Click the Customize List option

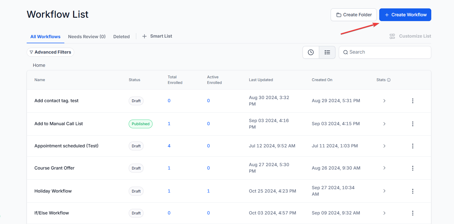(410, 36)
